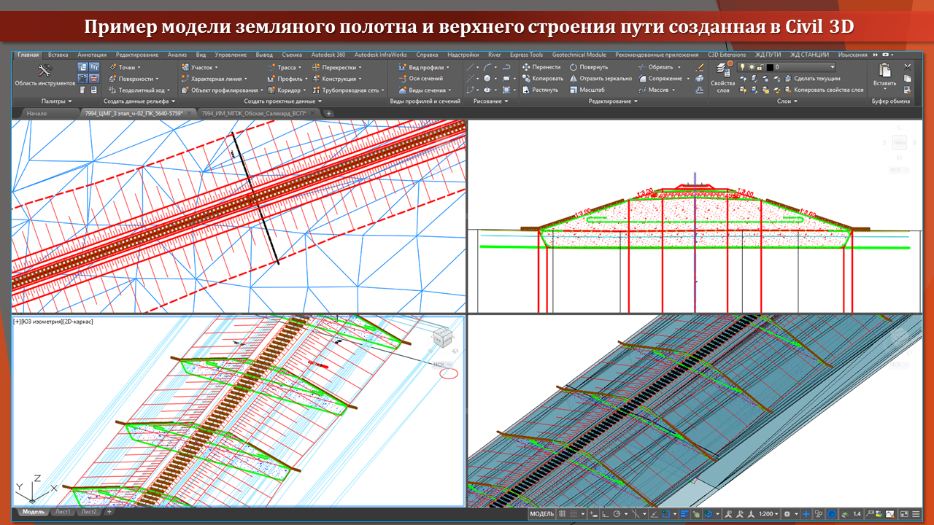Select the Обрезать trim tool

tap(658, 67)
